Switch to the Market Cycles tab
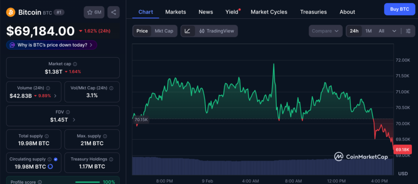Screen dimensions: 418x184 pos(269,12)
